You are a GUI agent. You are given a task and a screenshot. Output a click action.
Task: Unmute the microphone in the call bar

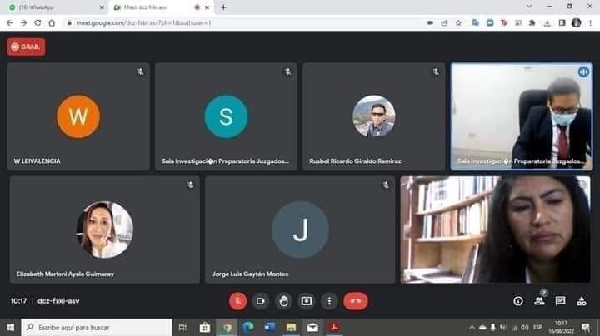point(238,301)
